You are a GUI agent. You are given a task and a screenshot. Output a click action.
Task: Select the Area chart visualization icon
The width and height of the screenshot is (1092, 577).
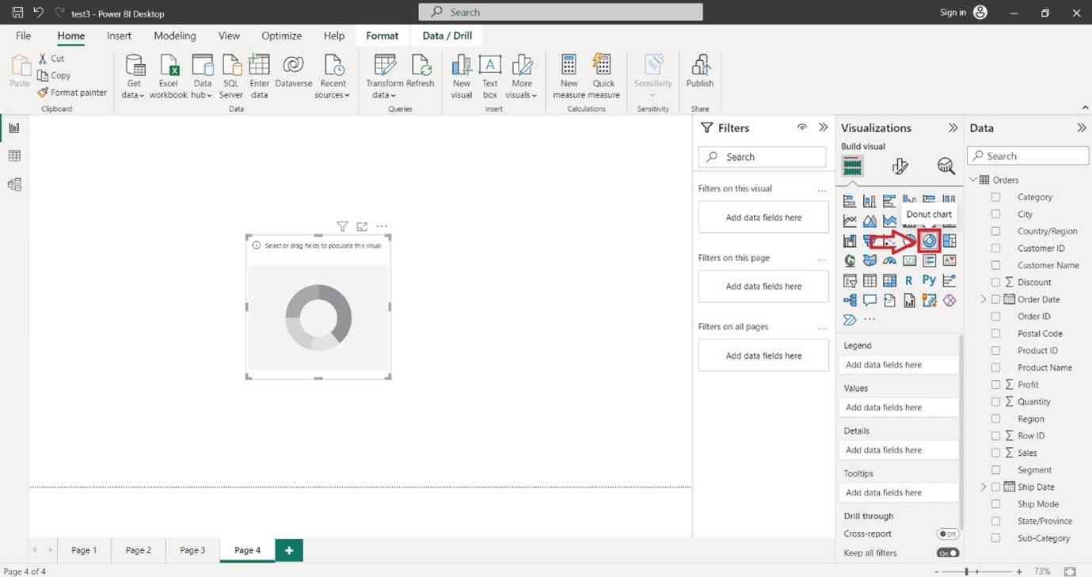tap(869, 221)
